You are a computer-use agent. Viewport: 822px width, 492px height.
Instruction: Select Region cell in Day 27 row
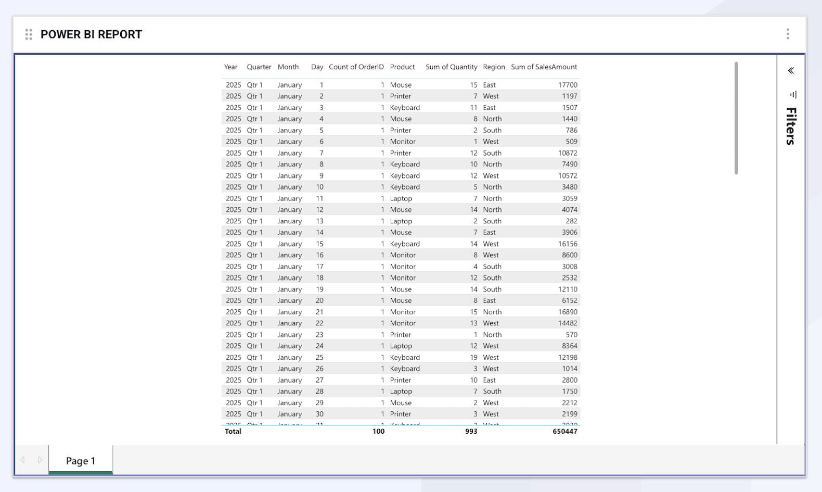coord(489,381)
